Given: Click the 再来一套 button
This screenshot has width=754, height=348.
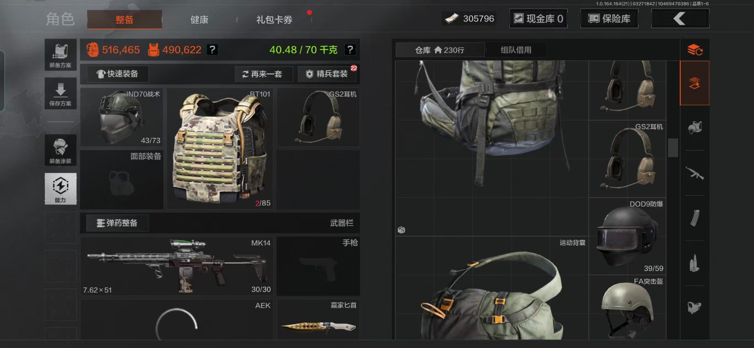Looking at the screenshot, I should pos(264,74).
